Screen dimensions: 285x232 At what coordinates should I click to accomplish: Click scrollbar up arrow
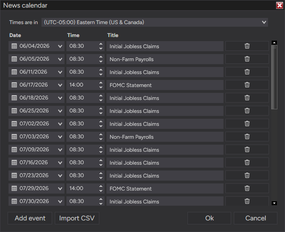(274, 43)
